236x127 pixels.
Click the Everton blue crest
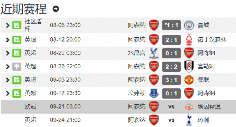tap(154, 93)
